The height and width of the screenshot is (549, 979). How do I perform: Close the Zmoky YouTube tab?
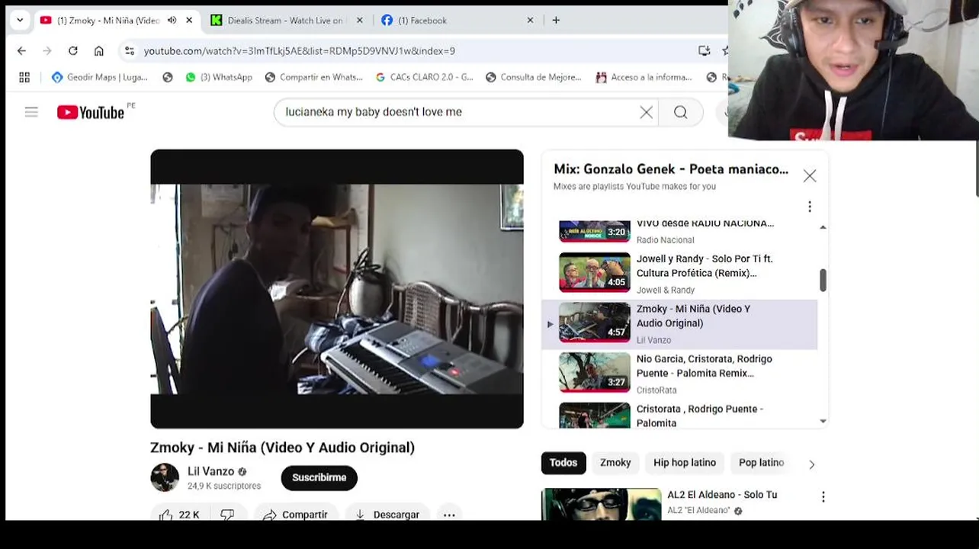pos(190,21)
